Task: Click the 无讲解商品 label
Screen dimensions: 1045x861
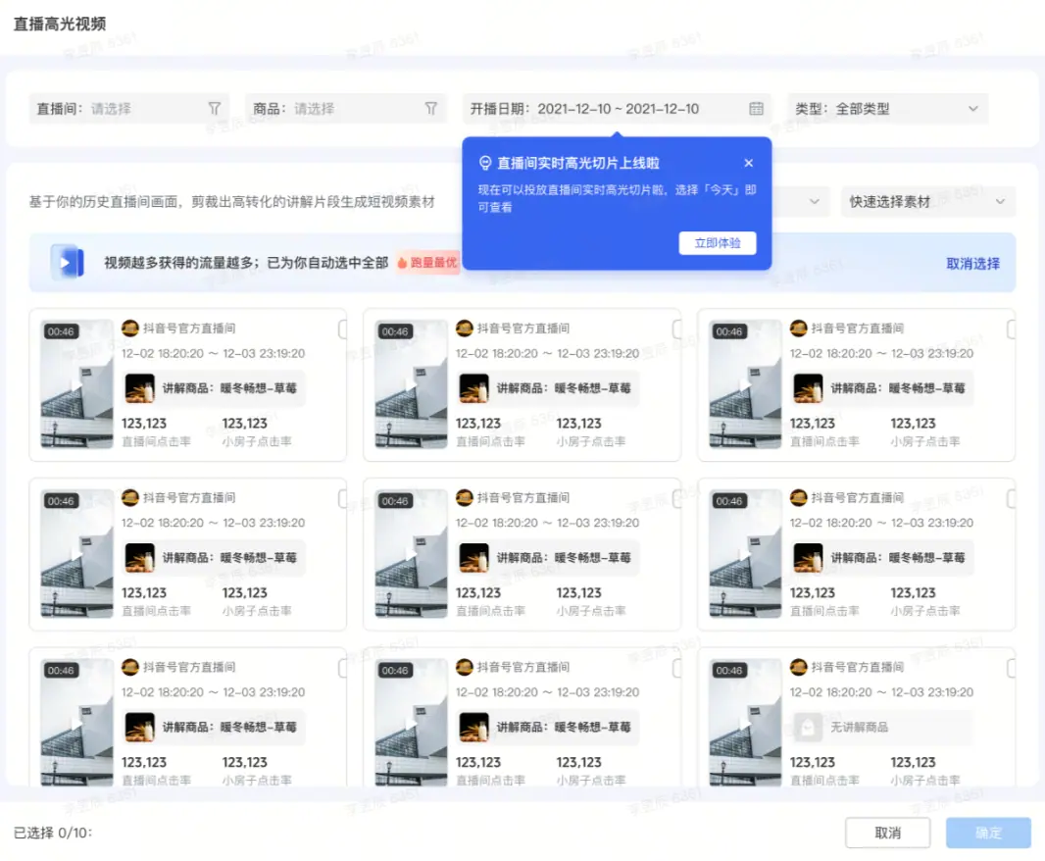Action: click(x=859, y=727)
